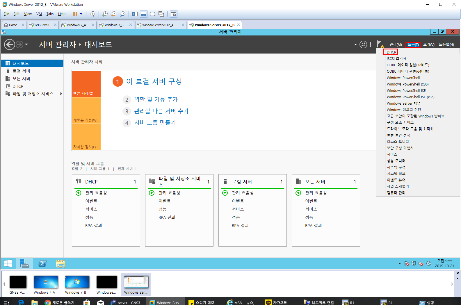This screenshot has height=305, width=461.
Task: Select 빠른 시작(Q) tile
Action: point(86,84)
